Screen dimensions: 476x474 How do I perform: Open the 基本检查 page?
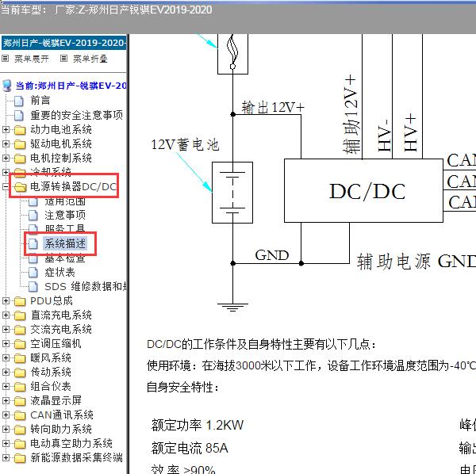pos(65,258)
